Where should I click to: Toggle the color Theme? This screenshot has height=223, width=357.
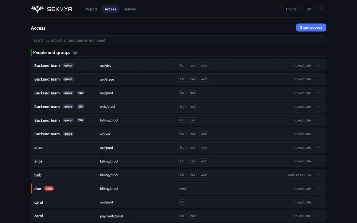click(x=291, y=9)
